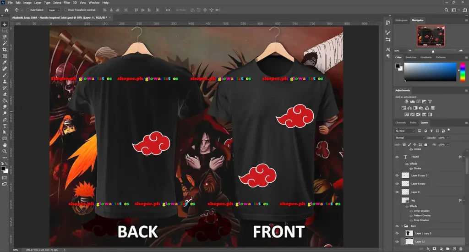
Task: Open the search icon at top right
Action: click(446, 10)
